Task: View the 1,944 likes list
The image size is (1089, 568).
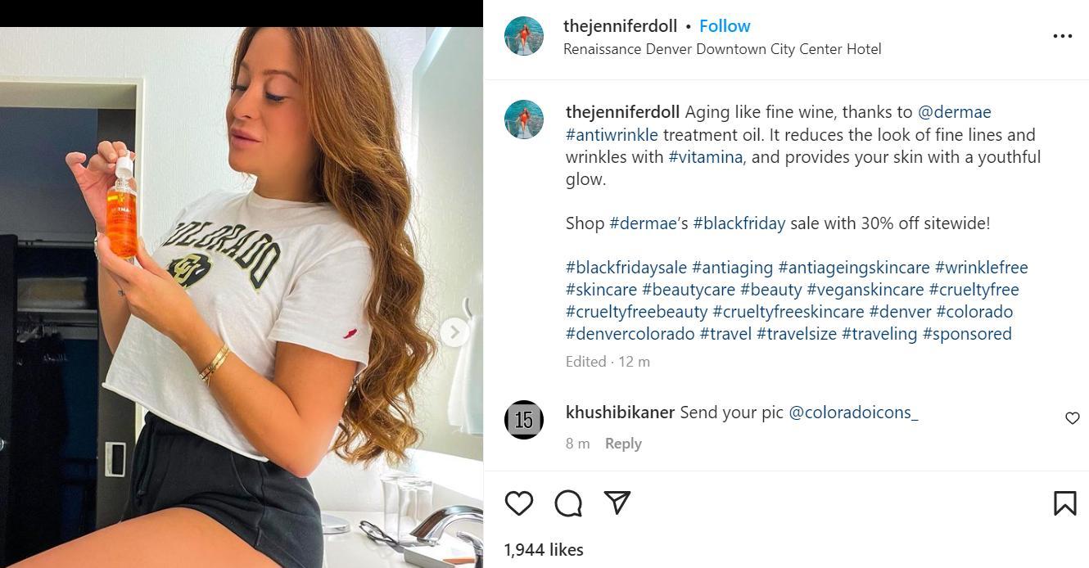Action: click(x=544, y=550)
